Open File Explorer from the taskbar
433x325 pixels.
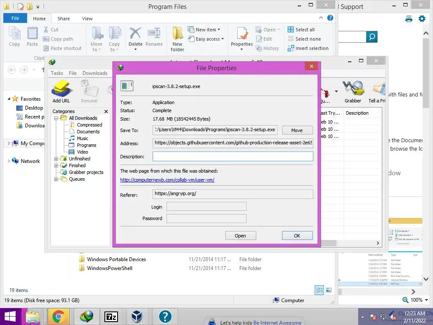33,317
